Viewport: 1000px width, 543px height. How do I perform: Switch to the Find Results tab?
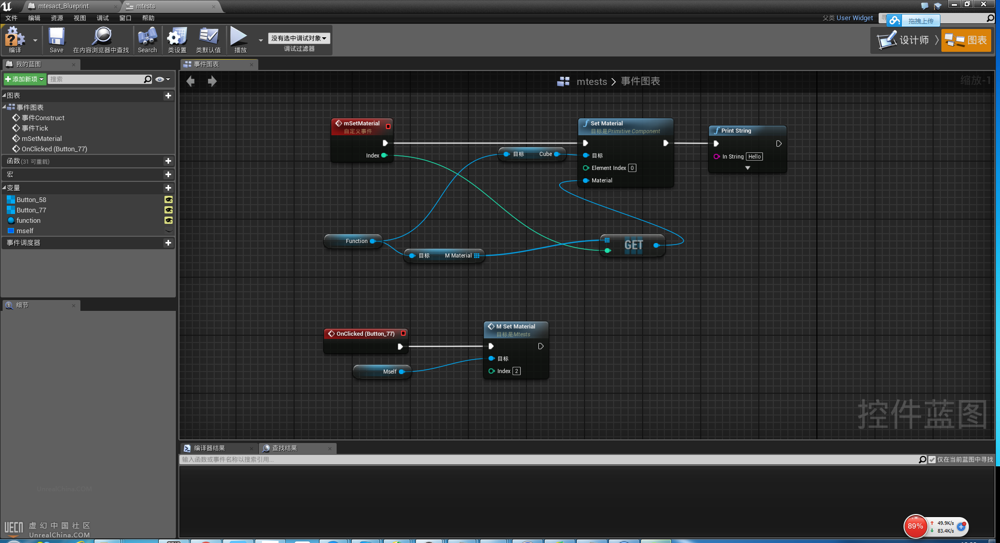(284, 448)
